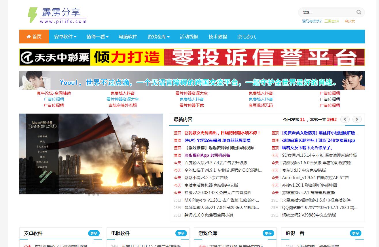The image size is (379, 247).
Task: Click 麻豆视频无码 ad link
Action: click(261, 105)
